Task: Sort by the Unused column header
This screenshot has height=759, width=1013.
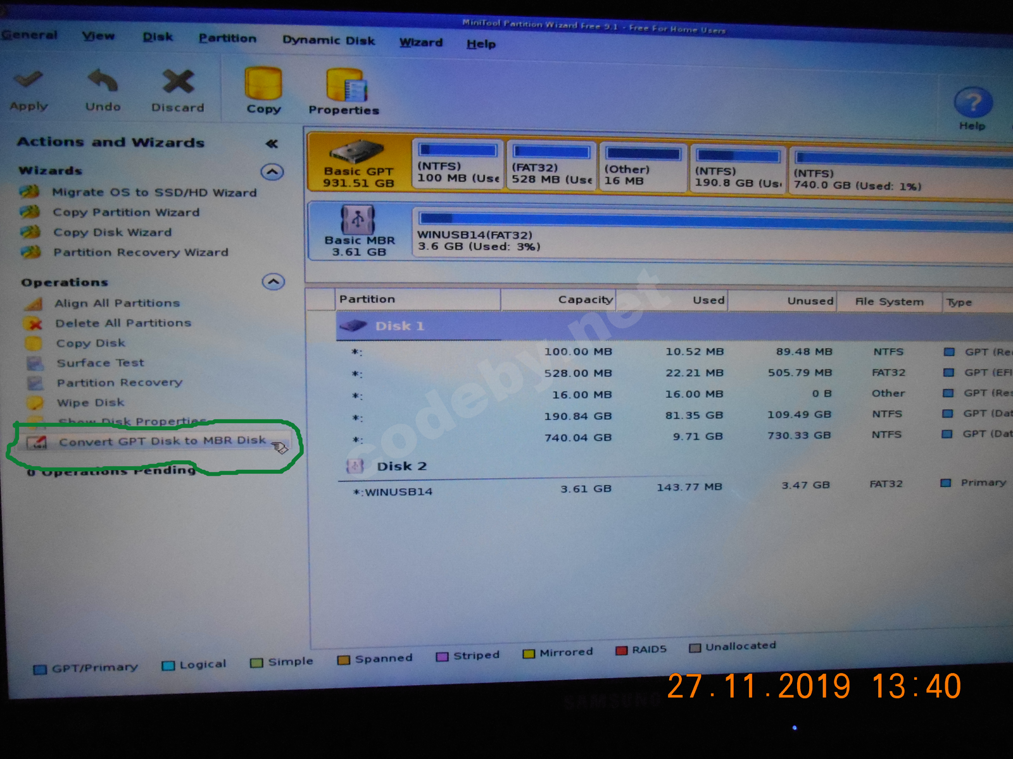Action: coord(783,301)
